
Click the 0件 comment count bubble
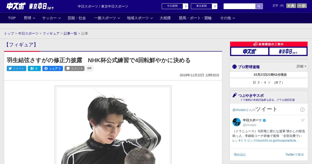(x=89, y=68)
